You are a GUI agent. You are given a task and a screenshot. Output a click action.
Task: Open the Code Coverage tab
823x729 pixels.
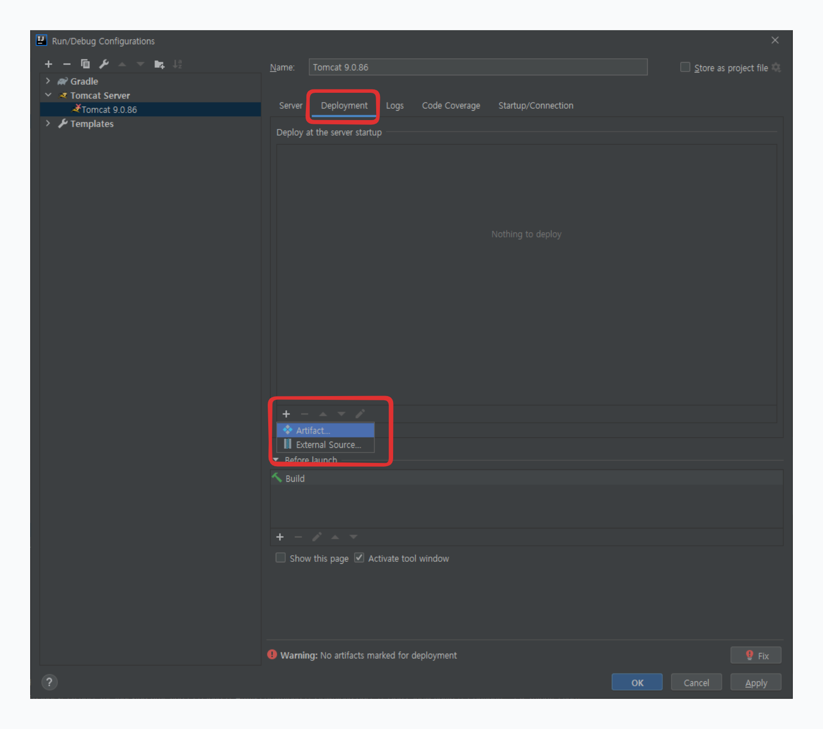[451, 105]
